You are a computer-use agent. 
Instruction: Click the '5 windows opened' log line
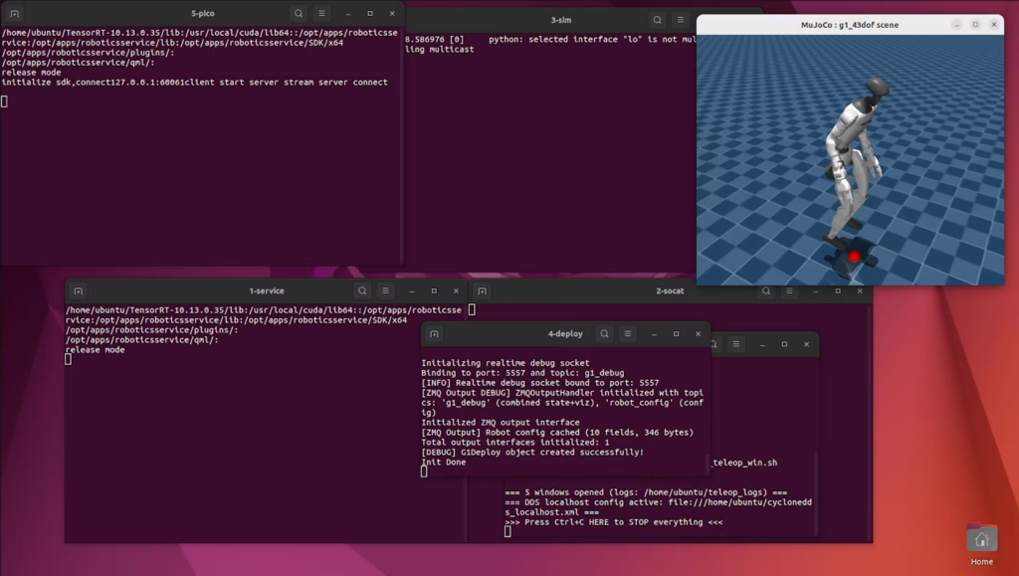coord(646,492)
